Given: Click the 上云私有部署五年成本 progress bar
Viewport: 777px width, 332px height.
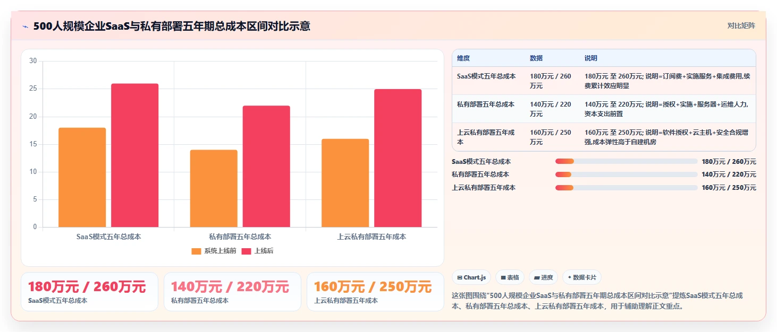Looking at the screenshot, I should coord(626,188).
